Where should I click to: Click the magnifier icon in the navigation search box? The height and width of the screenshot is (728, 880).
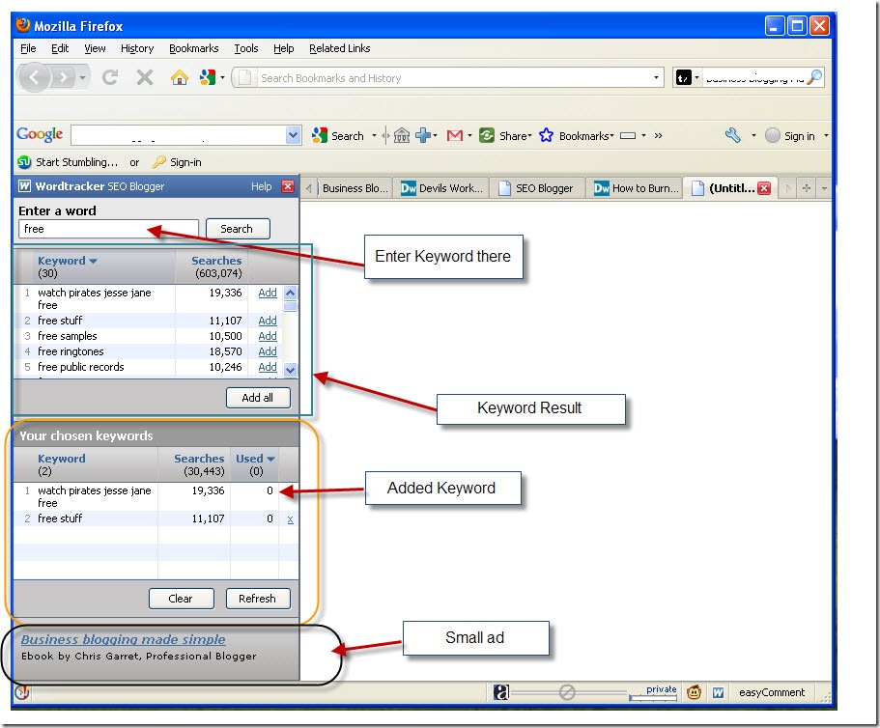[x=814, y=77]
